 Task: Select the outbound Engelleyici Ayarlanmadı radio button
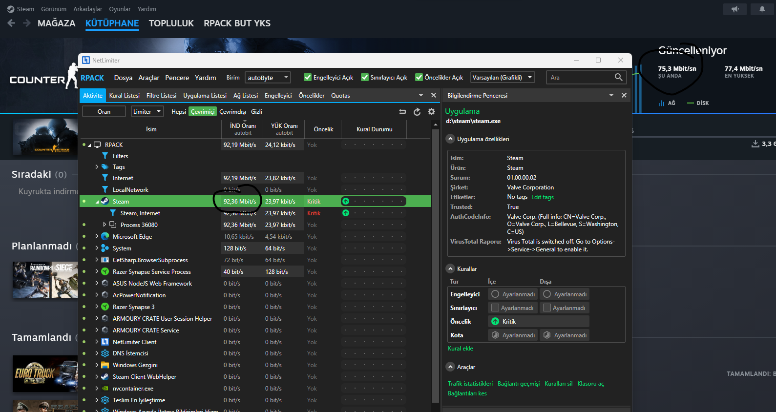pyautogui.click(x=547, y=294)
